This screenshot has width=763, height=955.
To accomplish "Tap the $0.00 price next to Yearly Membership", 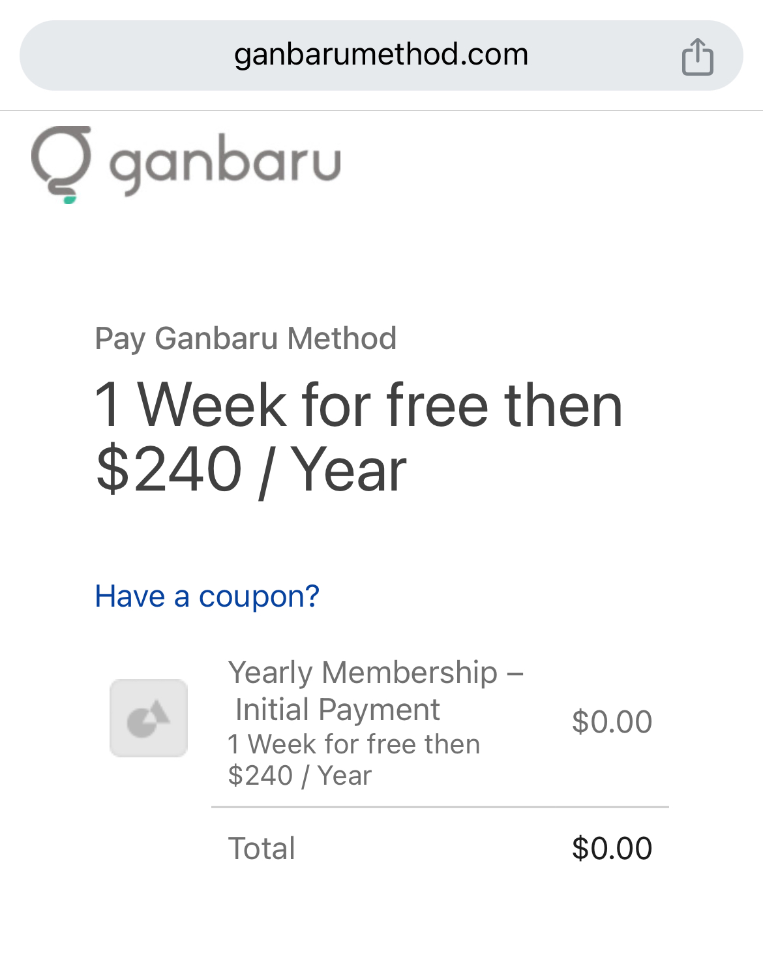I will click(x=612, y=720).
